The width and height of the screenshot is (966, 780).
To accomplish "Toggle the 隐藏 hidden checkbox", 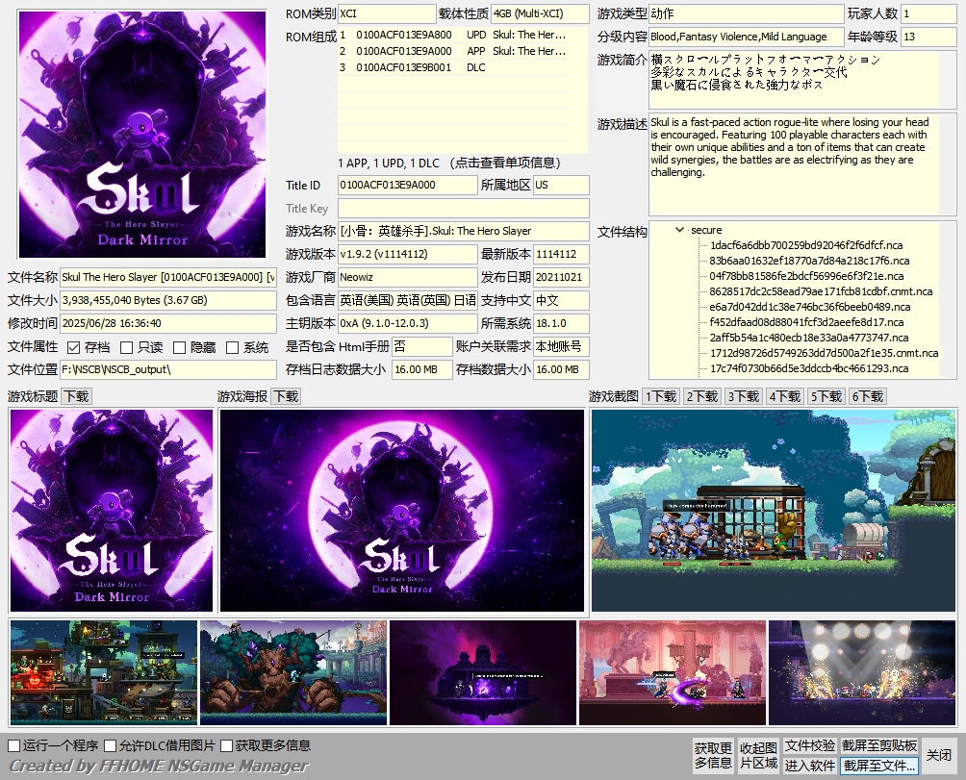I will tap(179, 348).
